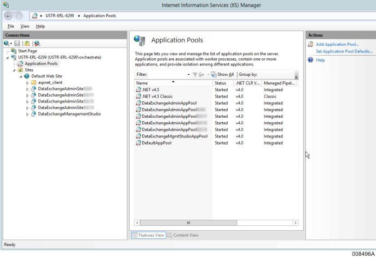Click the Back navigation arrow button
The image size is (376, 258).
click(x=8, y=16)
